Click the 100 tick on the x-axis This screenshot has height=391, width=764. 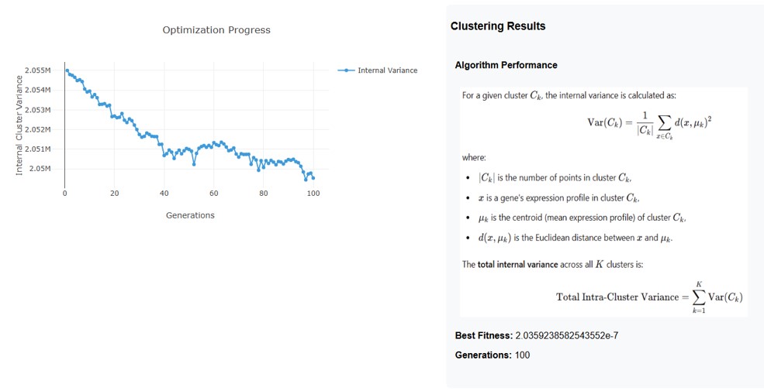pyautogui.click(x=313, y=194)
